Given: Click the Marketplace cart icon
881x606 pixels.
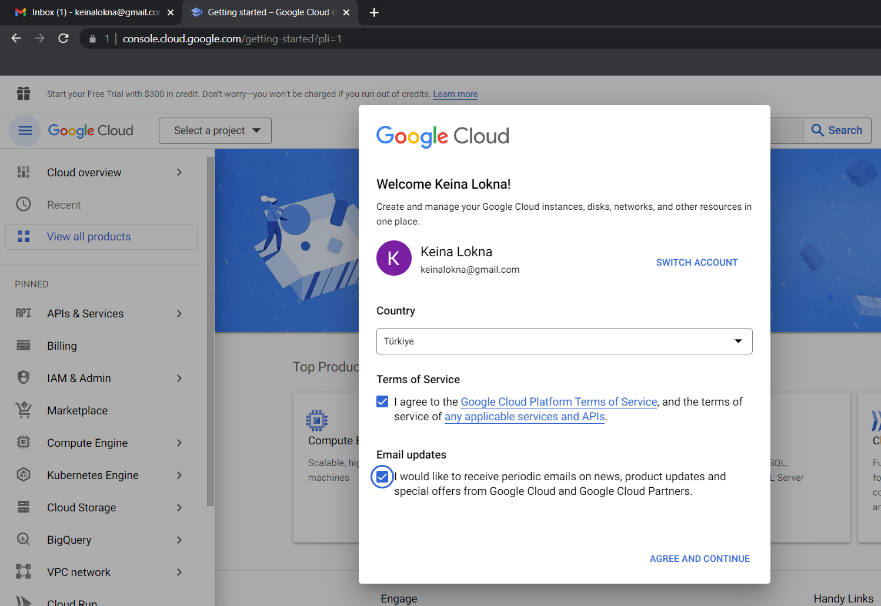Looking at the screenshot, I should pyautogui.click(x=24, y=410).
